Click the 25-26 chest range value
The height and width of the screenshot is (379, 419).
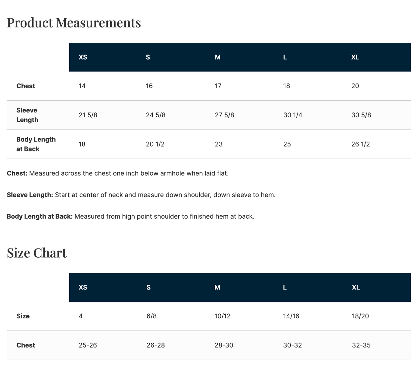[x=88, y=345]
